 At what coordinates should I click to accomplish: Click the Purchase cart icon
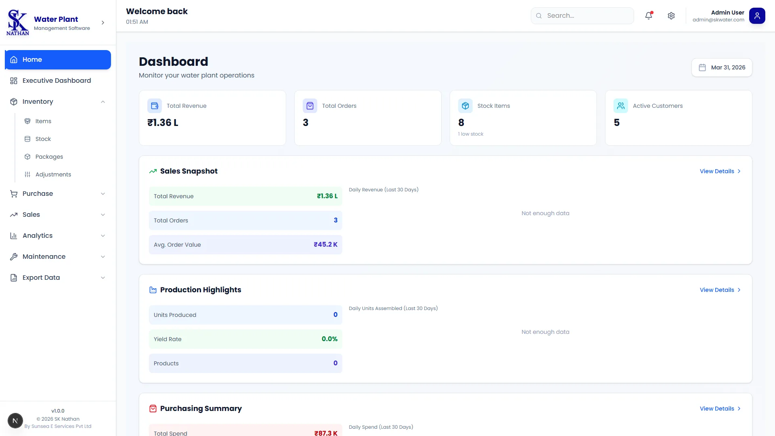coord(14,194)
